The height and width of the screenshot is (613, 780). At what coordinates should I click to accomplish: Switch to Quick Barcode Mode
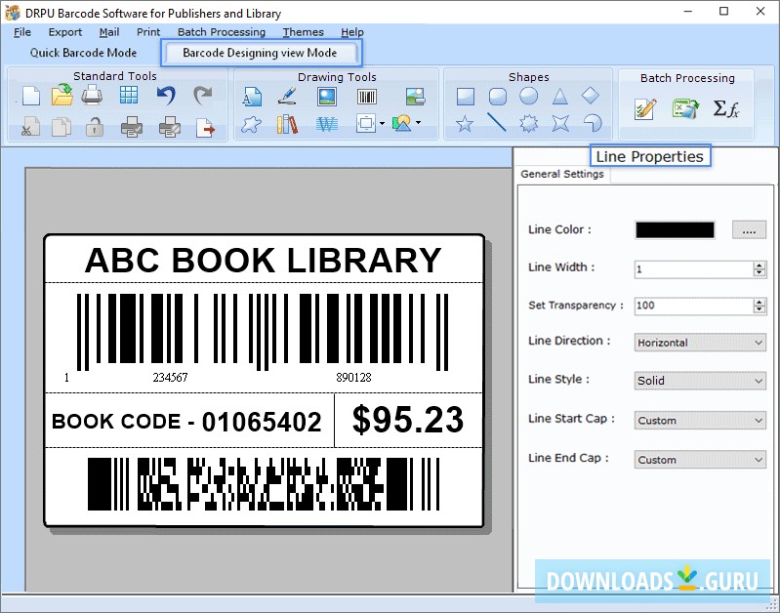click(x=83, y=53)
